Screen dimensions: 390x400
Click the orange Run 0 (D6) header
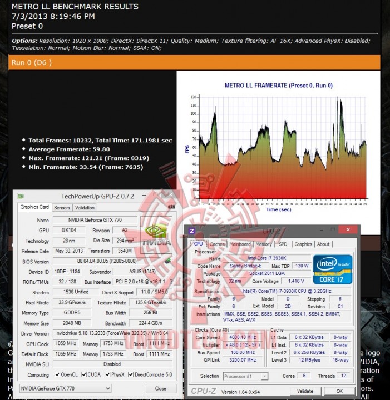pyautogui.click(x=194, y=62)
